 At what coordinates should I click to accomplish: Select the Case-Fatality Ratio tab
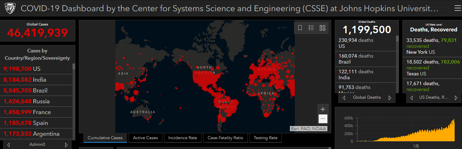pyautogui.click(x=225, y=138)
